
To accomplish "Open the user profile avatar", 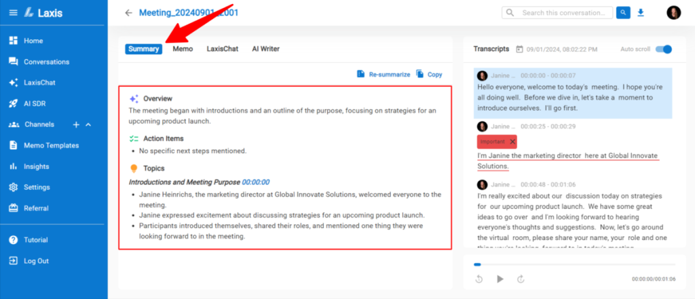I will pyautogui.click(x=673, y=13).
